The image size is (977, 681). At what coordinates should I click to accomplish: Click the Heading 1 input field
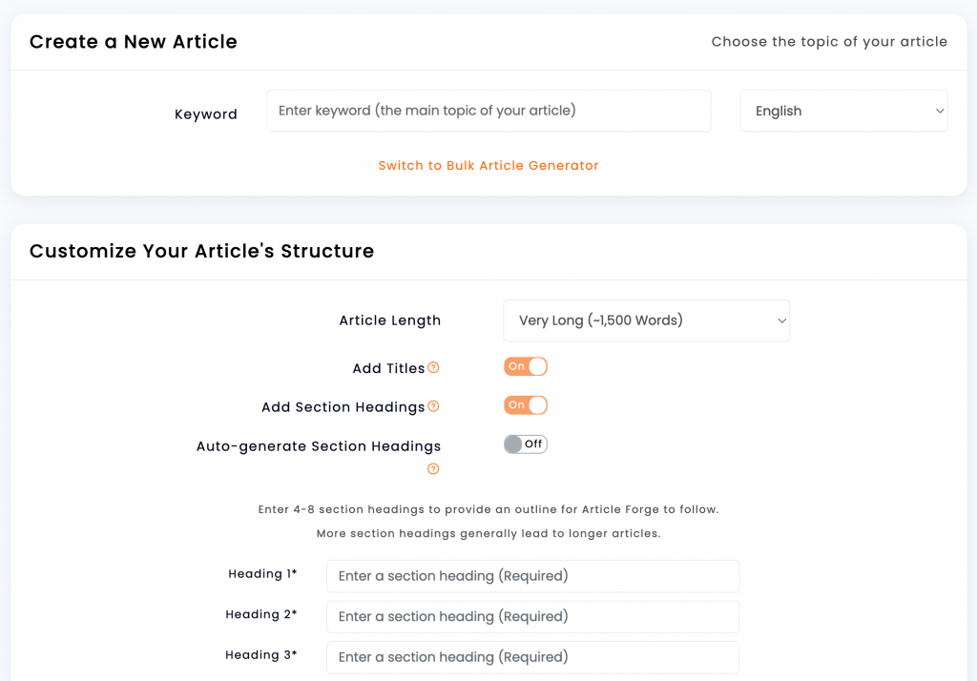[532, 576]
